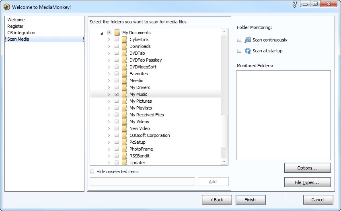Click the folder path input field
This screenshot has width=341, height=211.
142,181
